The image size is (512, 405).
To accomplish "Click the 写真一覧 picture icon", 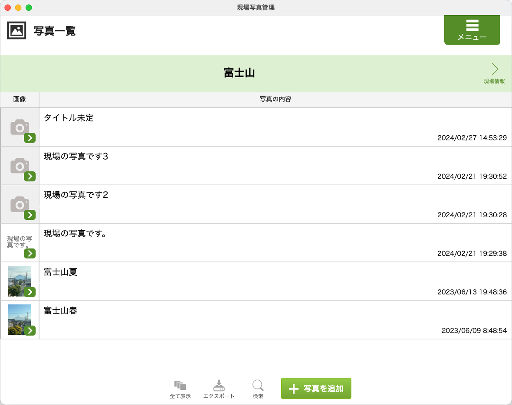I will click(16, 30).
